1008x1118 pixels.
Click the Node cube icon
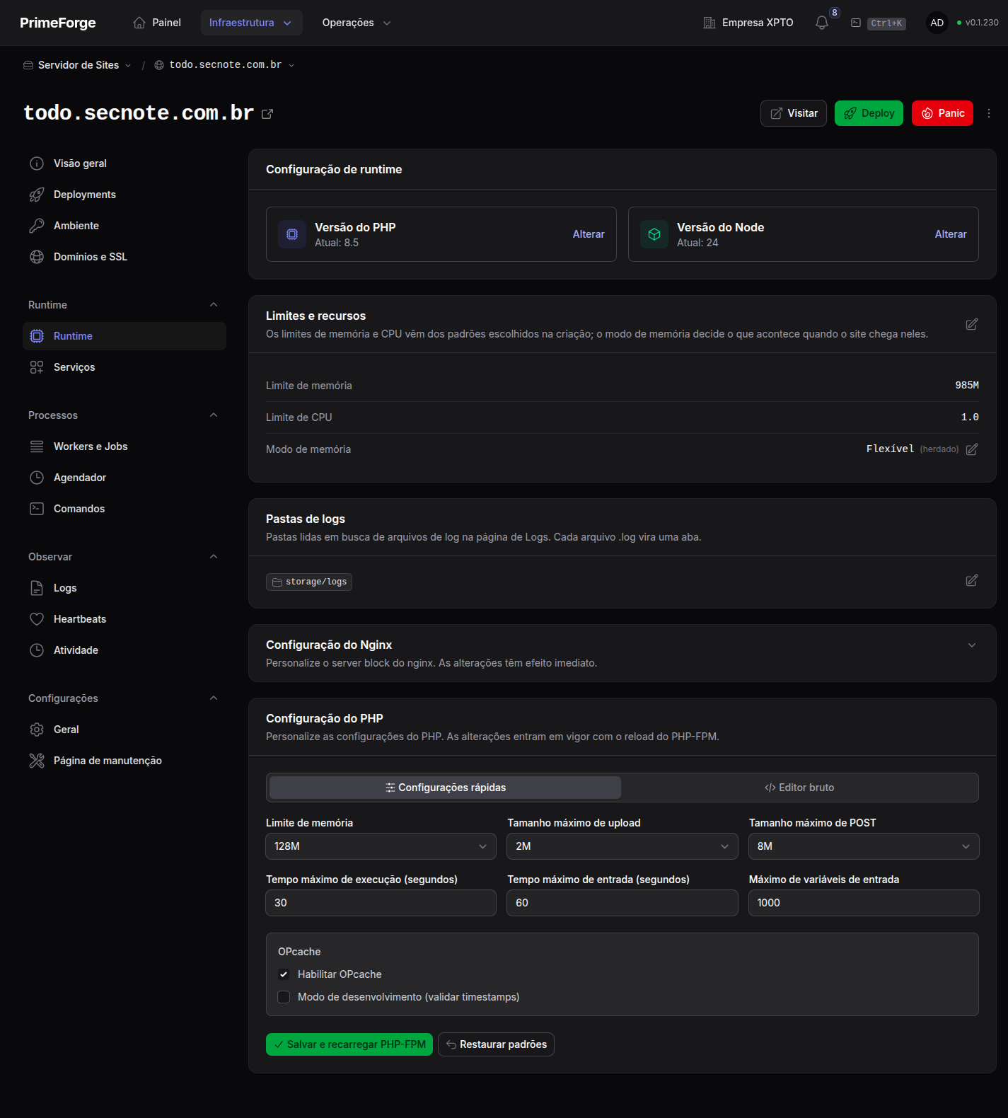click(654, 234)
